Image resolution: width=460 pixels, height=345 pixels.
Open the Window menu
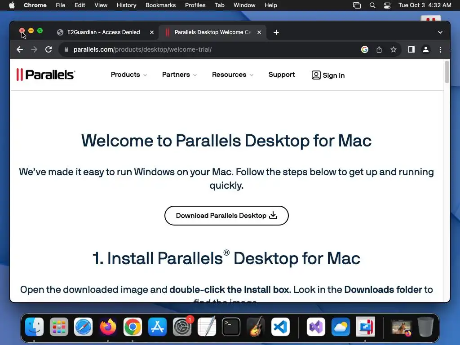tap(244, 5)
